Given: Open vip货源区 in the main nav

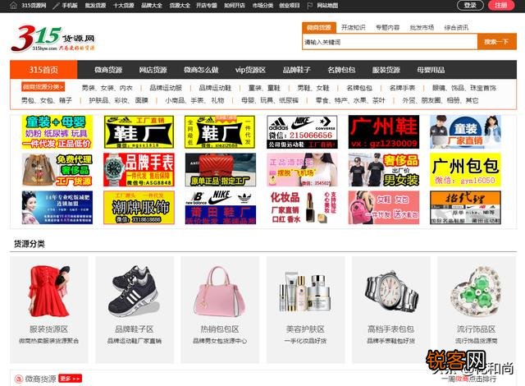Looking at the screenshot, I should click(x=250, y=70).
